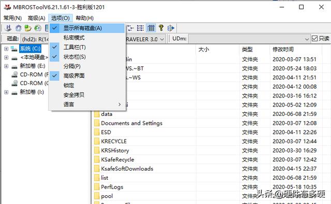
Task: Open the 语言 language submenu
Action: [x=87, y=104]
